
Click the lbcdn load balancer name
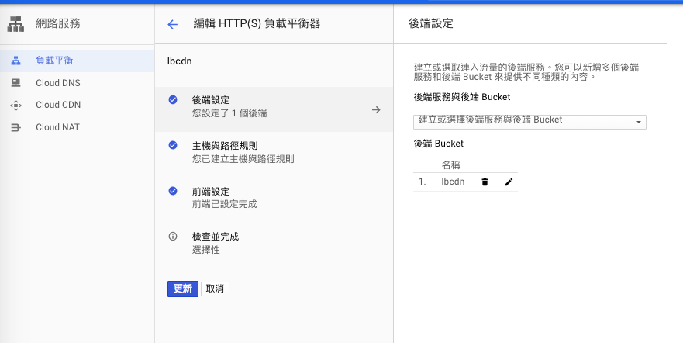click(x=179, y=61)
